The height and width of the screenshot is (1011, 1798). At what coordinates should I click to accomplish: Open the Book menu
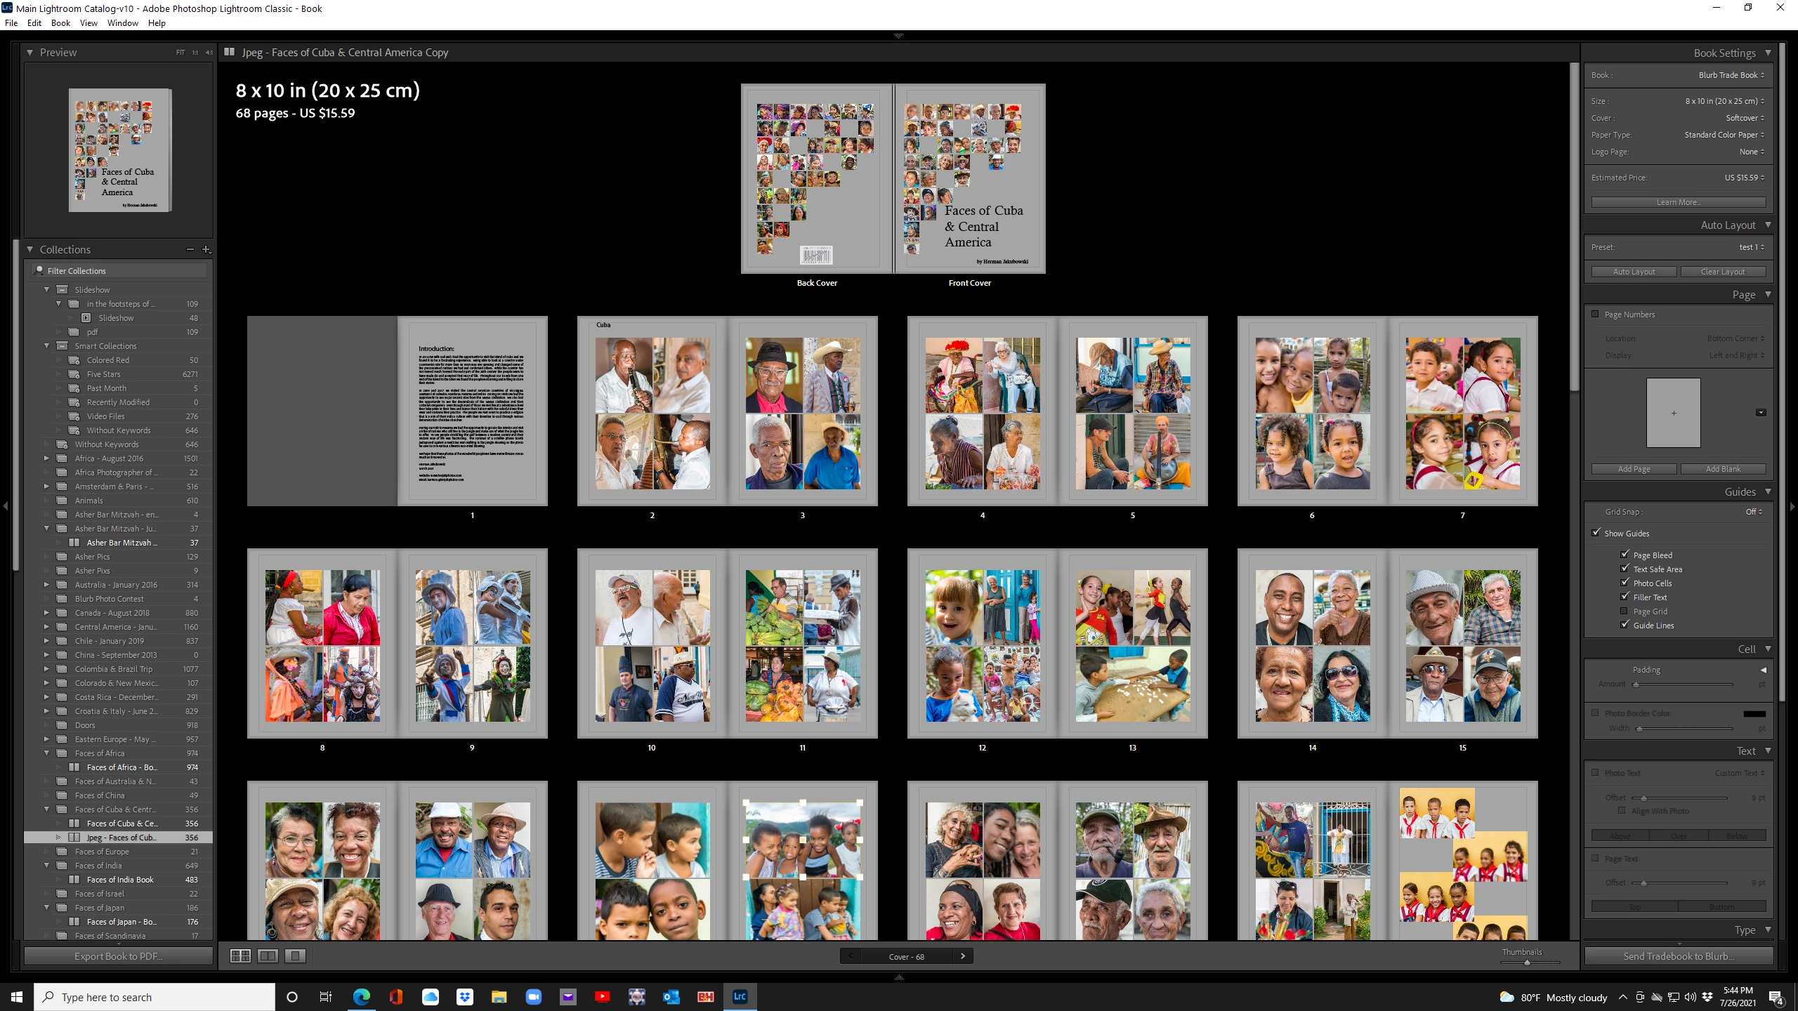tap(60, 23)
